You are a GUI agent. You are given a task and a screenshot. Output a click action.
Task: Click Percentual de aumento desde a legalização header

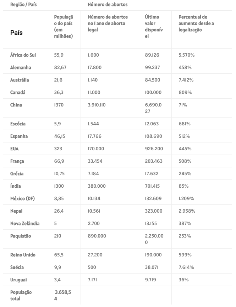(x=196, y=23)
